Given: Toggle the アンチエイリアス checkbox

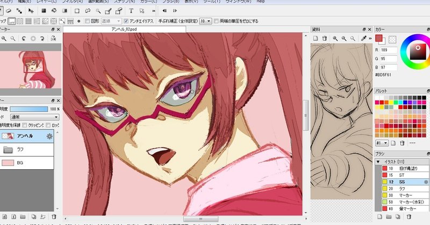Looking at the screenshot, I should 126,21.
